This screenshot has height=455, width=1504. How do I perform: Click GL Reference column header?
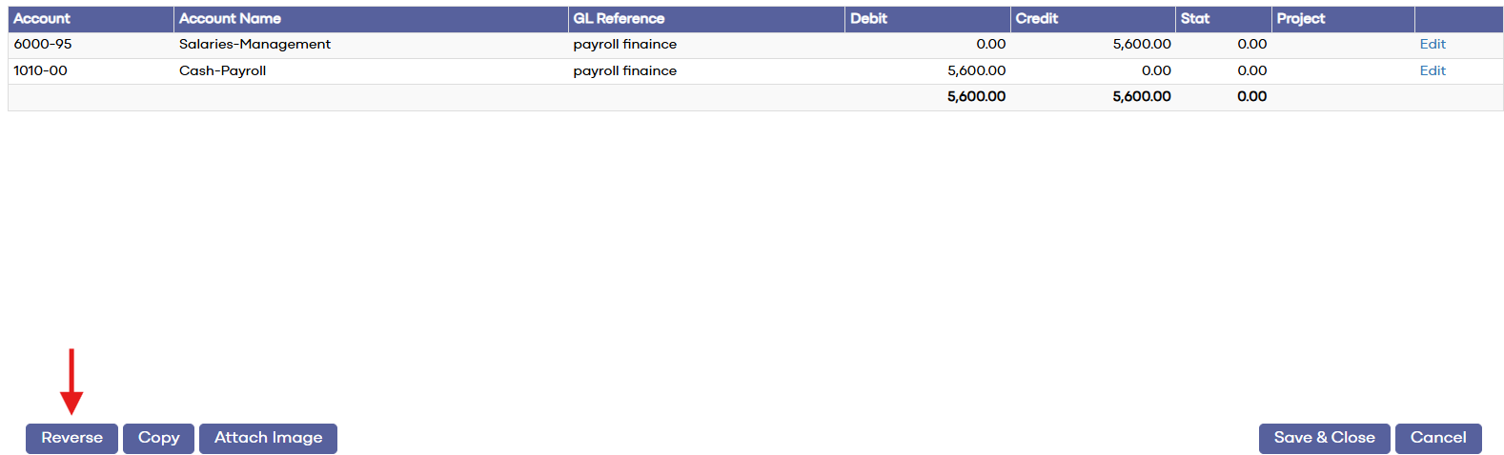click(x=619, y=19)
